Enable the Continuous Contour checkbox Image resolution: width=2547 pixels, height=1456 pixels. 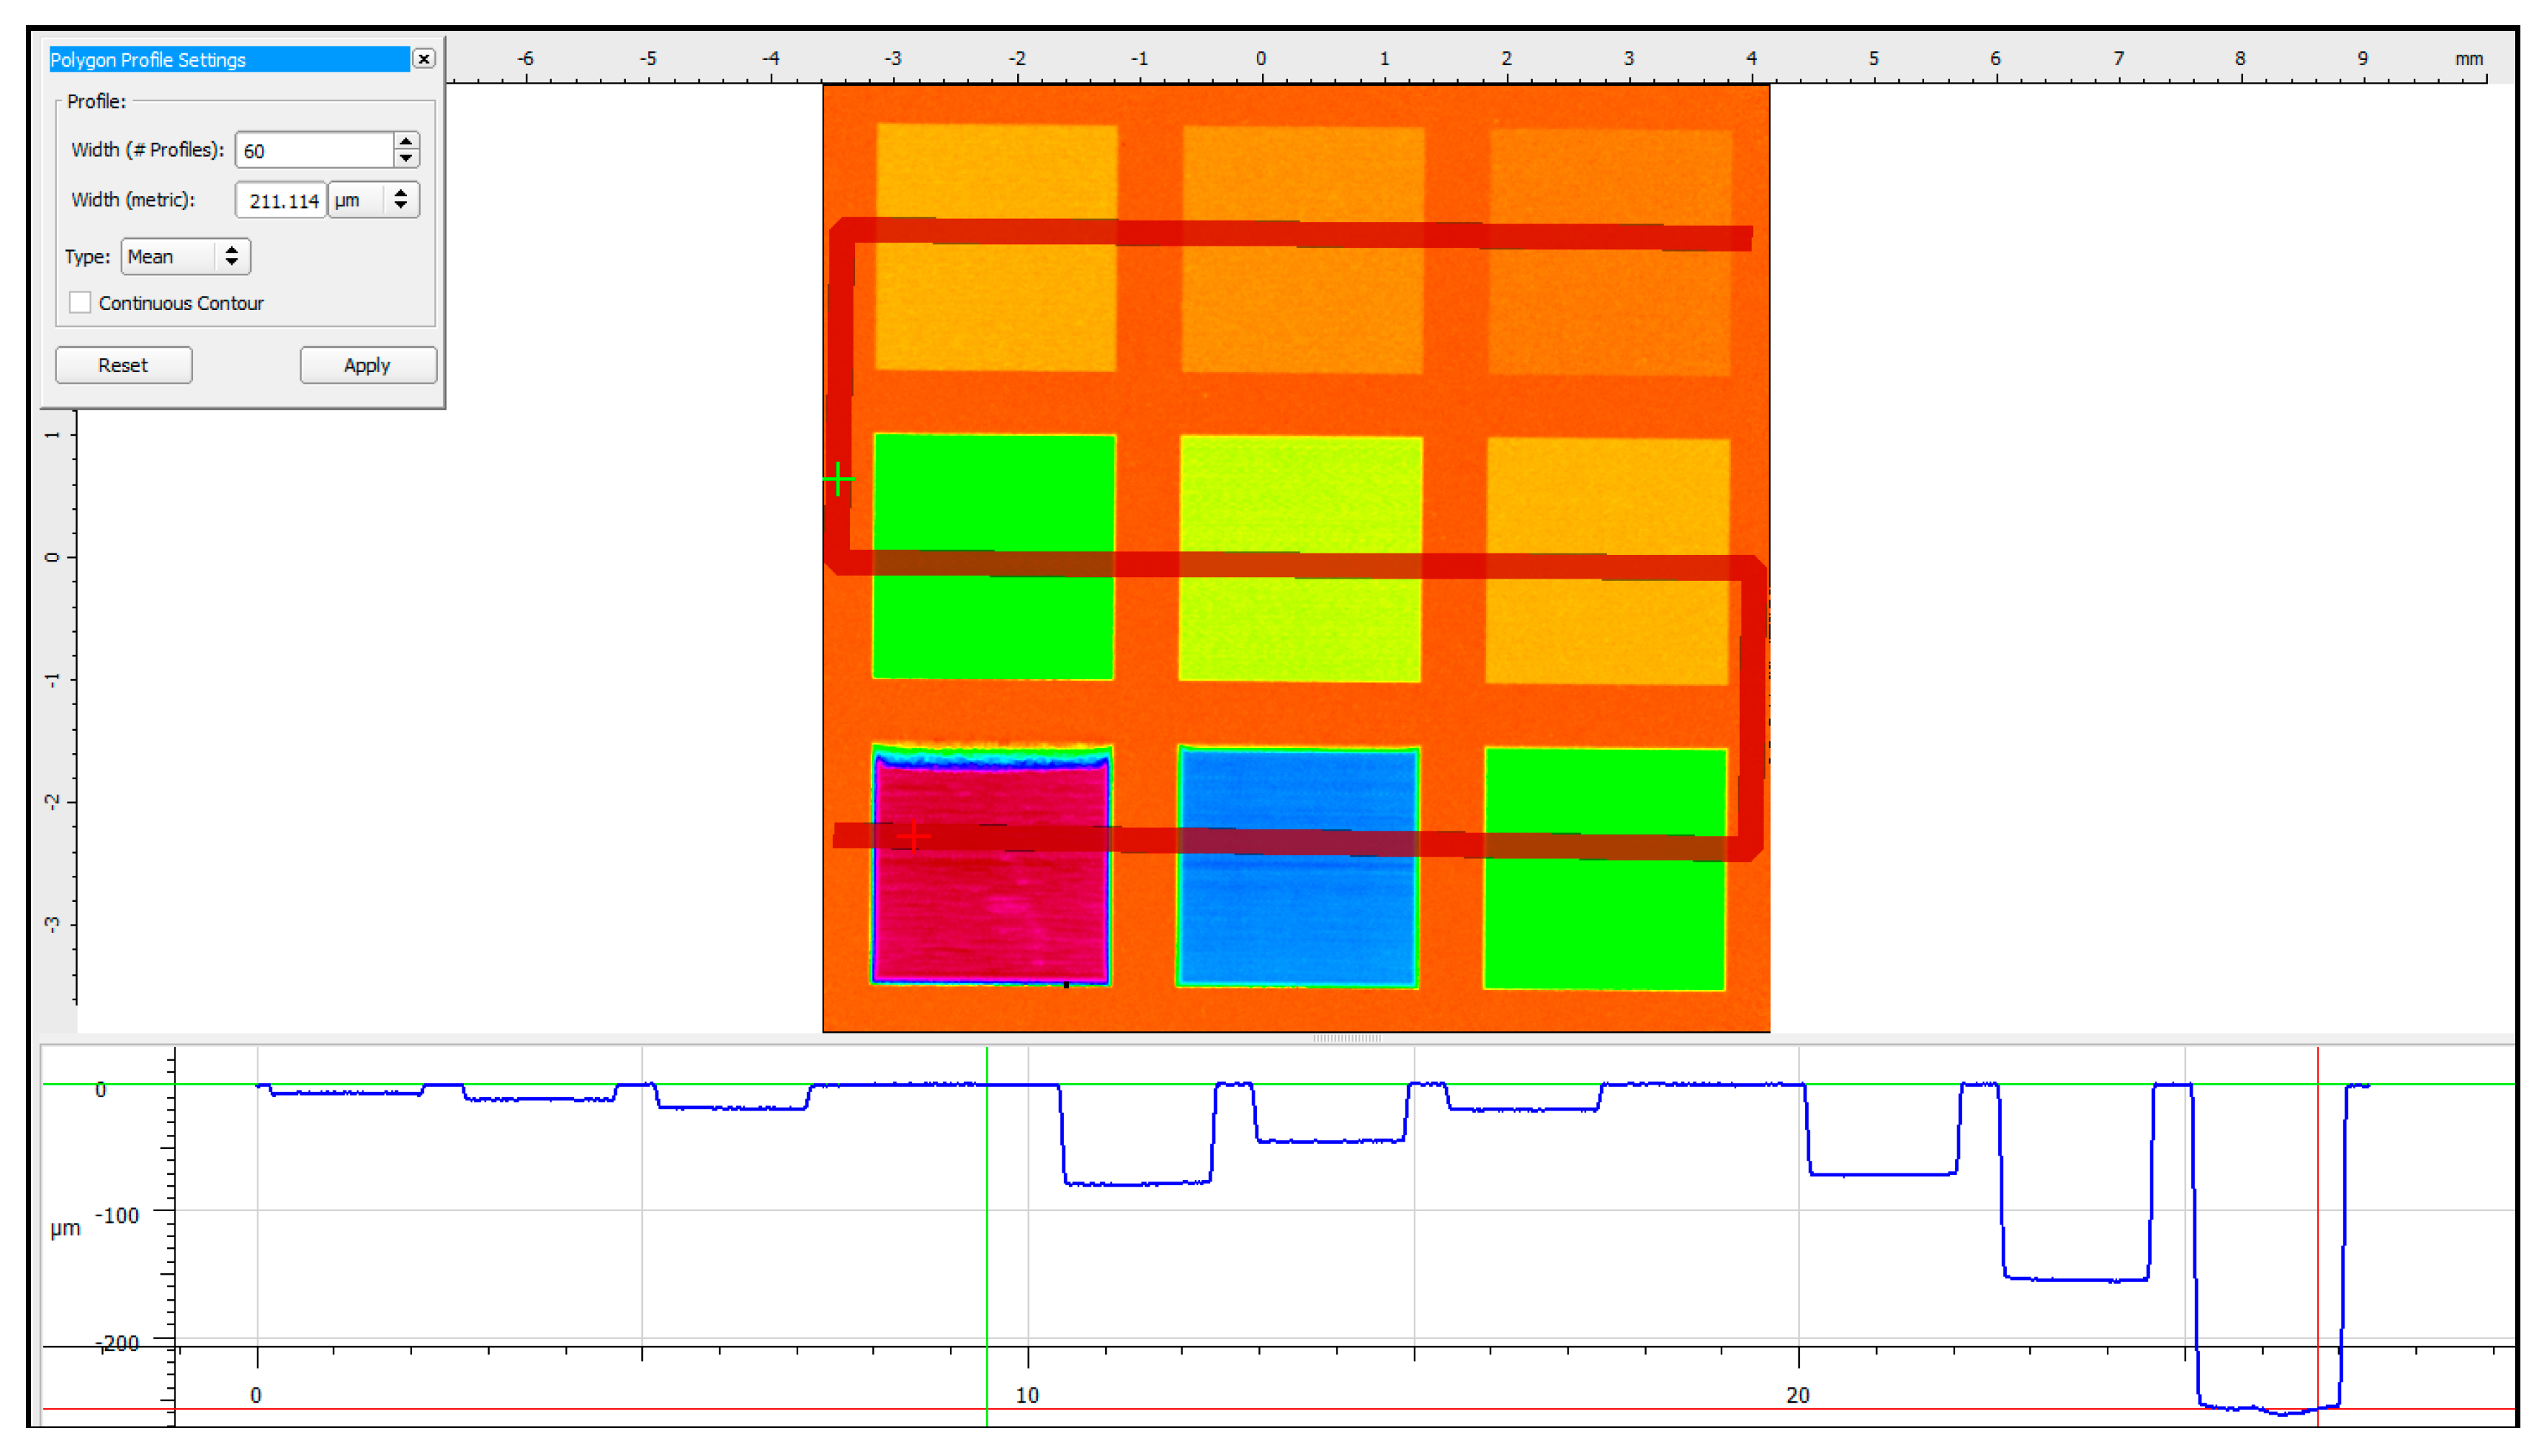point(80,303)
